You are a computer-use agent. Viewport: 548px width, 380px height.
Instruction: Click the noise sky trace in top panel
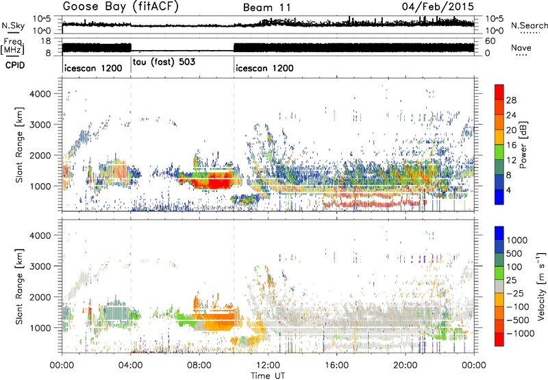[x=268, y=25]
